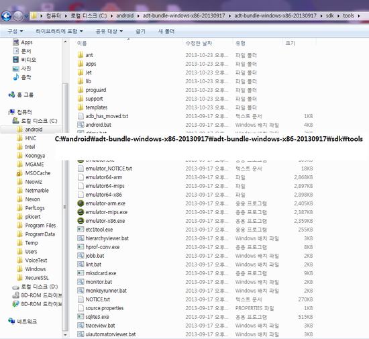This screenshot has height=339, width=369.
Task: Open the 공유 대상 dropdown
Action: pos(109,31)
